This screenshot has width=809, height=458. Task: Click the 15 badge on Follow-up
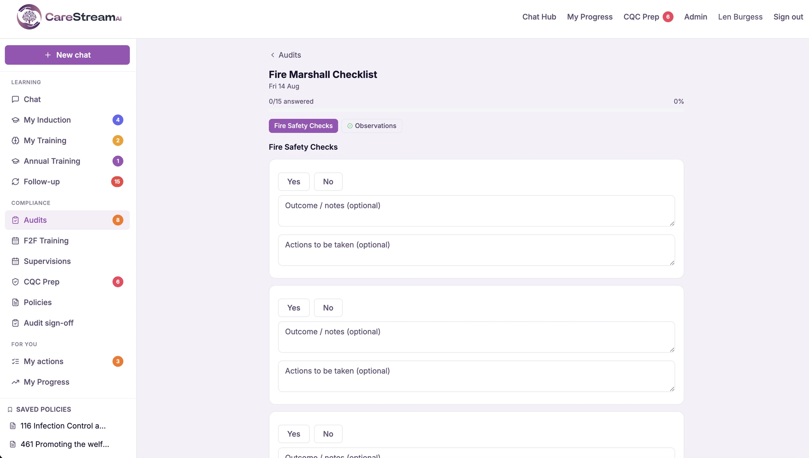[117, 182]
